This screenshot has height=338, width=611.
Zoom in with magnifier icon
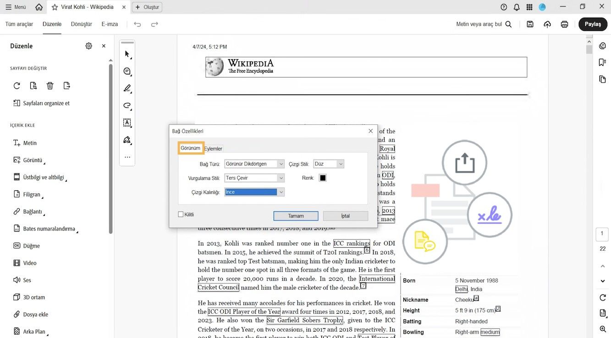(x=603, y=329)
